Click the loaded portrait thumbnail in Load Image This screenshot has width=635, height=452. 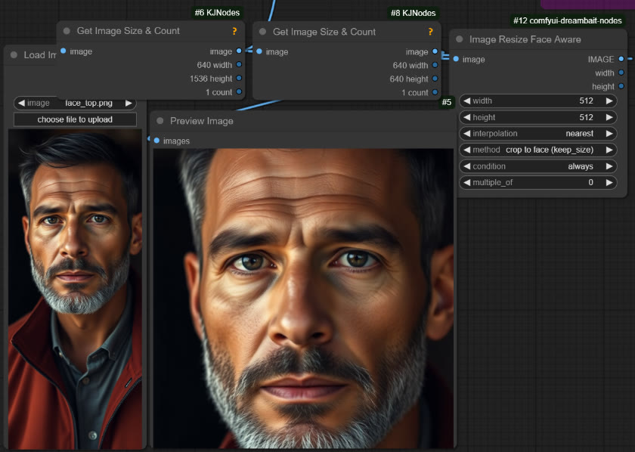pyautogui.click(x=75, y=289)
